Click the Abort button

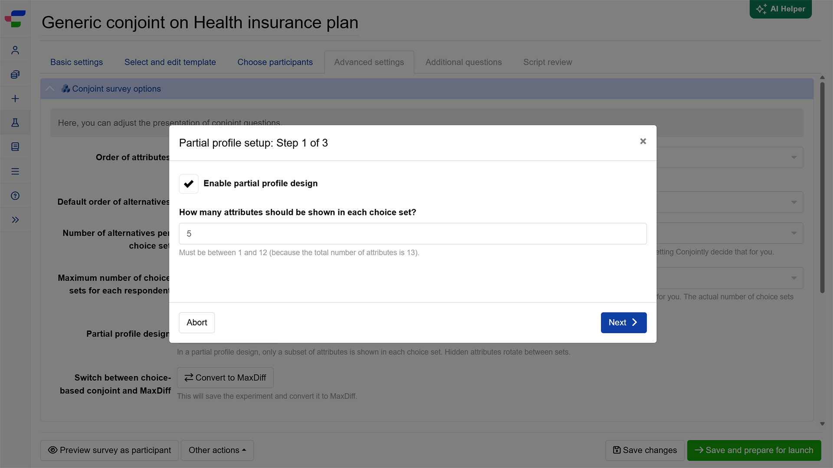pyautogui.click(x=197, y=322)
